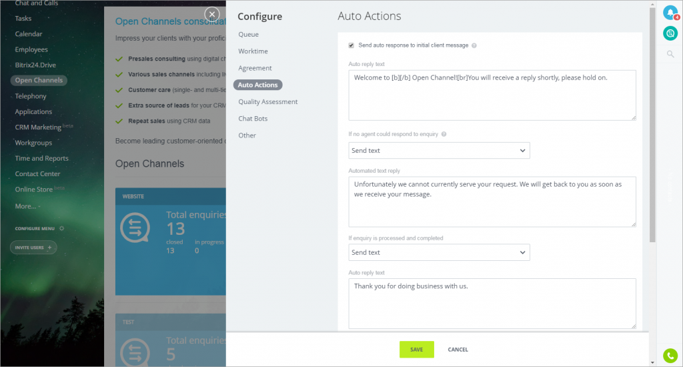The image size is (683, 367).
Task: Click the Website channel enquiries icon
Action: pyautogui.click(x=135, y=227)
